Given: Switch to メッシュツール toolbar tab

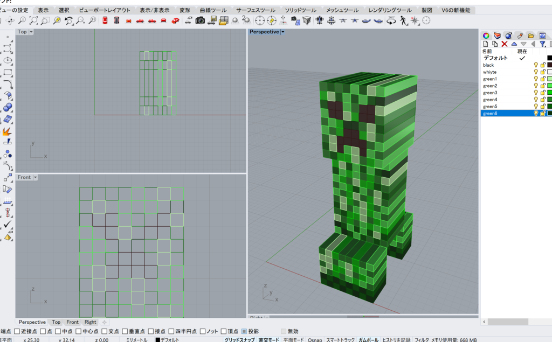Looking at the screenshot, I should point(342,10).
